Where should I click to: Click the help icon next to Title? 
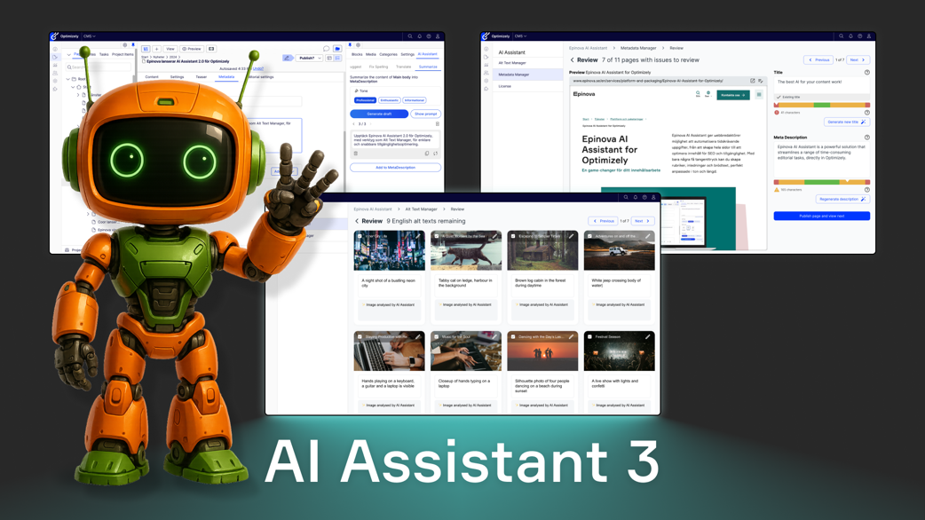(x=866, y=73)
